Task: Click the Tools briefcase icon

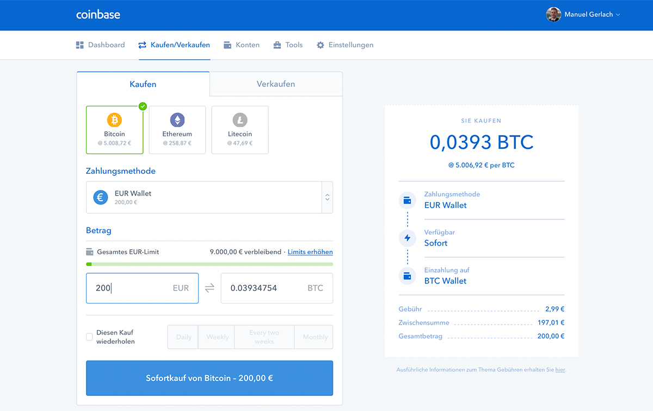Action: (x=277, y=45)
